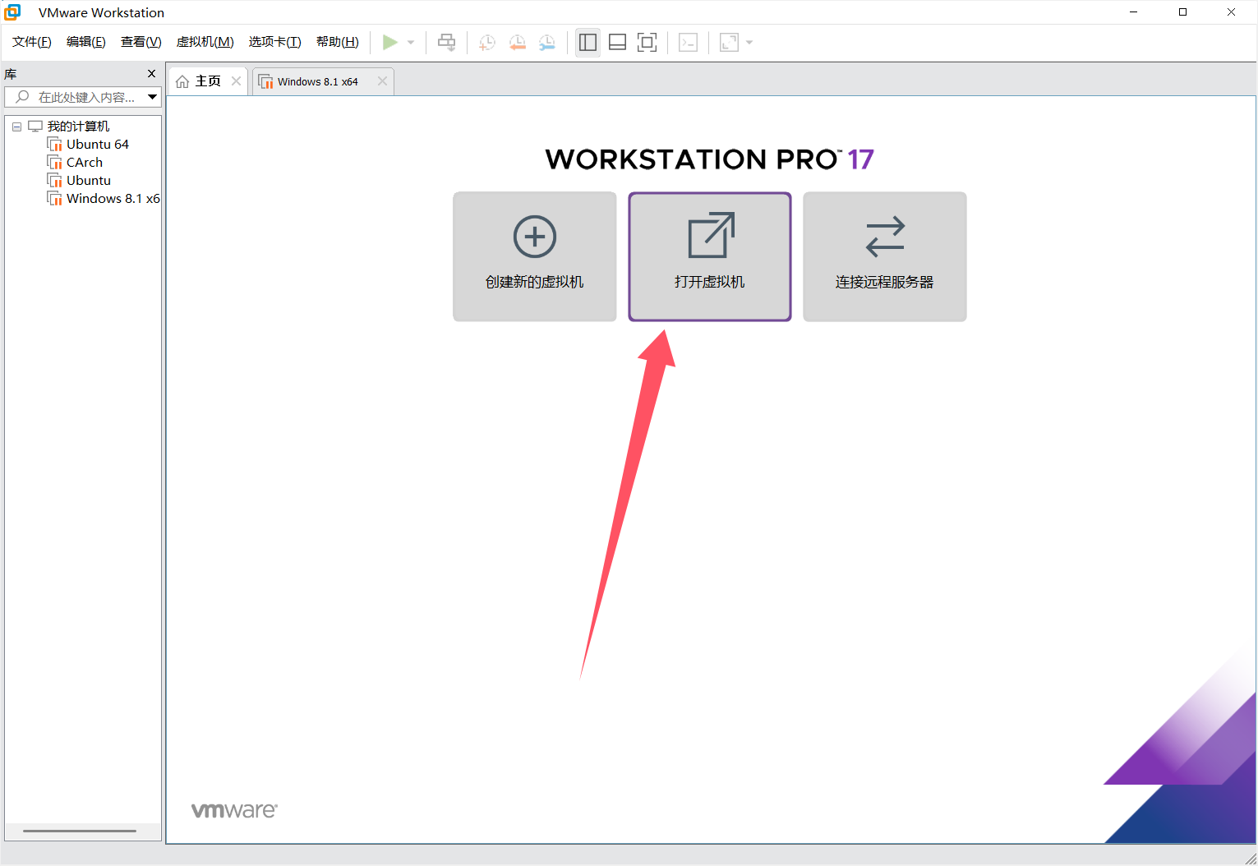Click the revert to snapshot icon
Screen dimensions: 1258x866
(517, 42)
